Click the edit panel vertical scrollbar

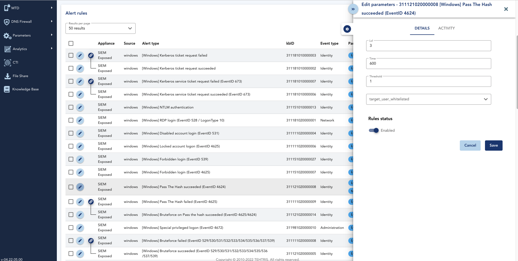517,72
